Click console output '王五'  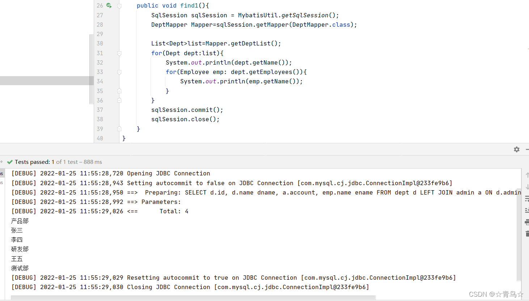coord(17,259)
